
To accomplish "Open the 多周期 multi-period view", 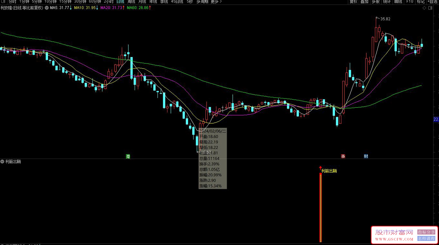I will (x=202, y=2).
